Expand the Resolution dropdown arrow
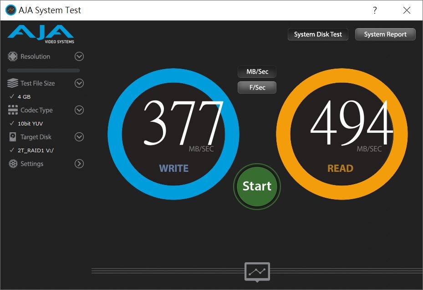Screen dimensions: 423x290 [79, 56]
